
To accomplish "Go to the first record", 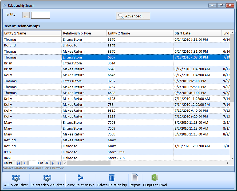I will [18, 163].
